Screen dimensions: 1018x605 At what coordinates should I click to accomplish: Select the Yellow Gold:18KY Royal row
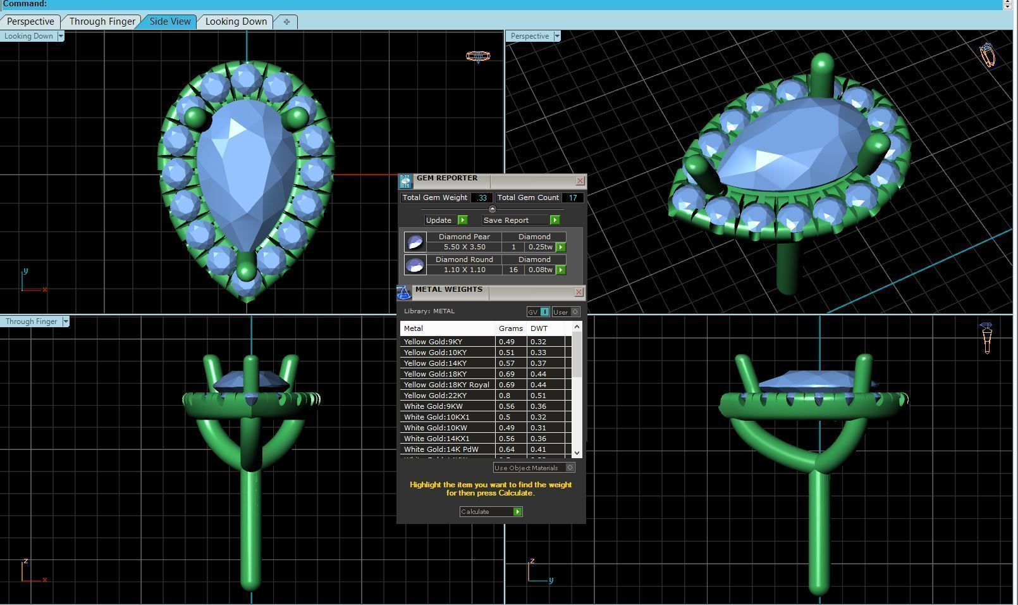[486, 385]
